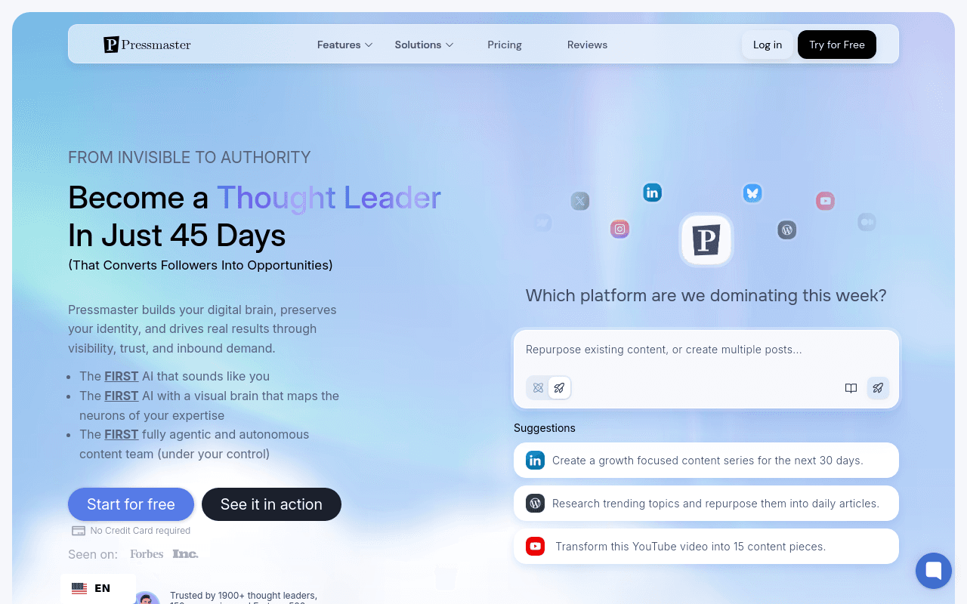Select the Instagram floating platform icon
Image resolution: width=967 pixels, height=604 pixels.
pyautogui.click(x=620, y=229)
